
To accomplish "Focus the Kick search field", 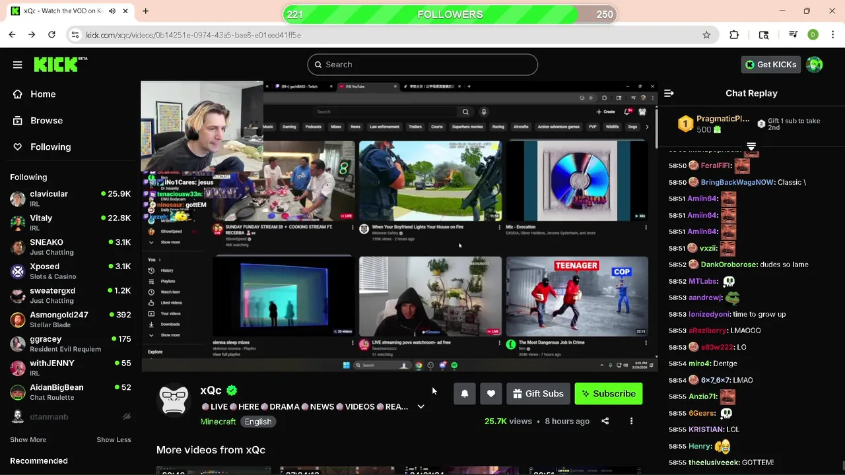I will click(x=422, y=65).
